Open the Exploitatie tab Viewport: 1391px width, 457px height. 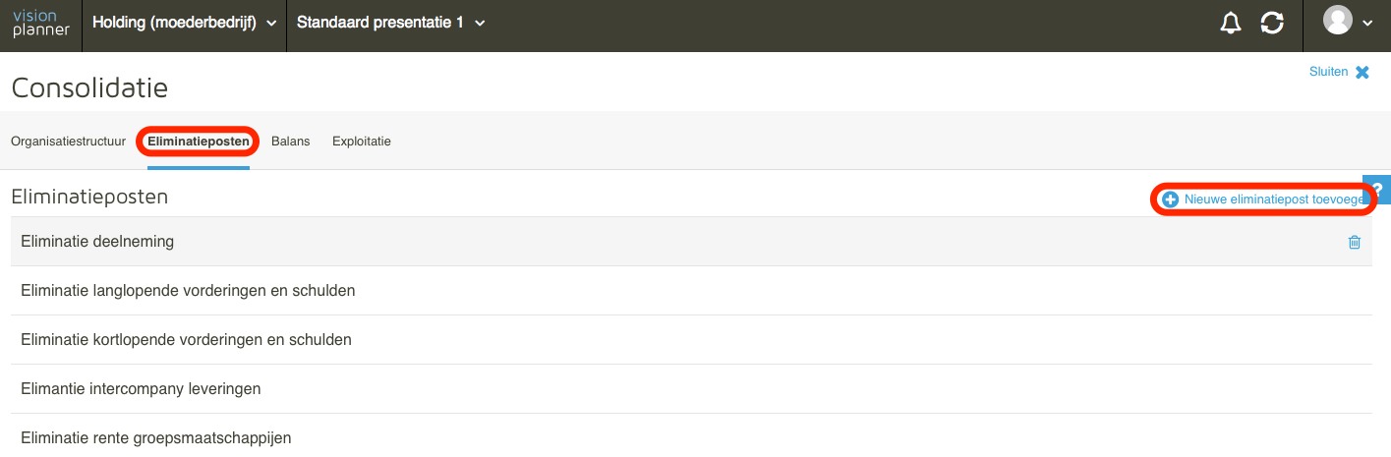point(362,142)
